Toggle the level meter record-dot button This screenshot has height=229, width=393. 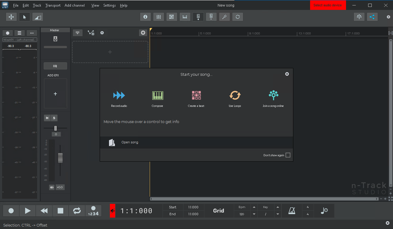(8, 33)
